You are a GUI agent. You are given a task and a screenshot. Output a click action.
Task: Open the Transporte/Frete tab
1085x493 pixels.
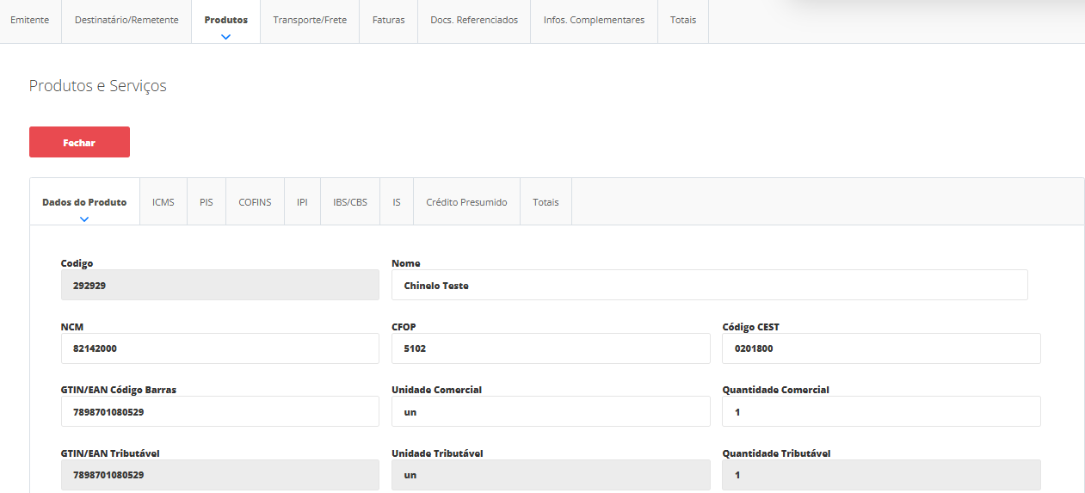310,20
